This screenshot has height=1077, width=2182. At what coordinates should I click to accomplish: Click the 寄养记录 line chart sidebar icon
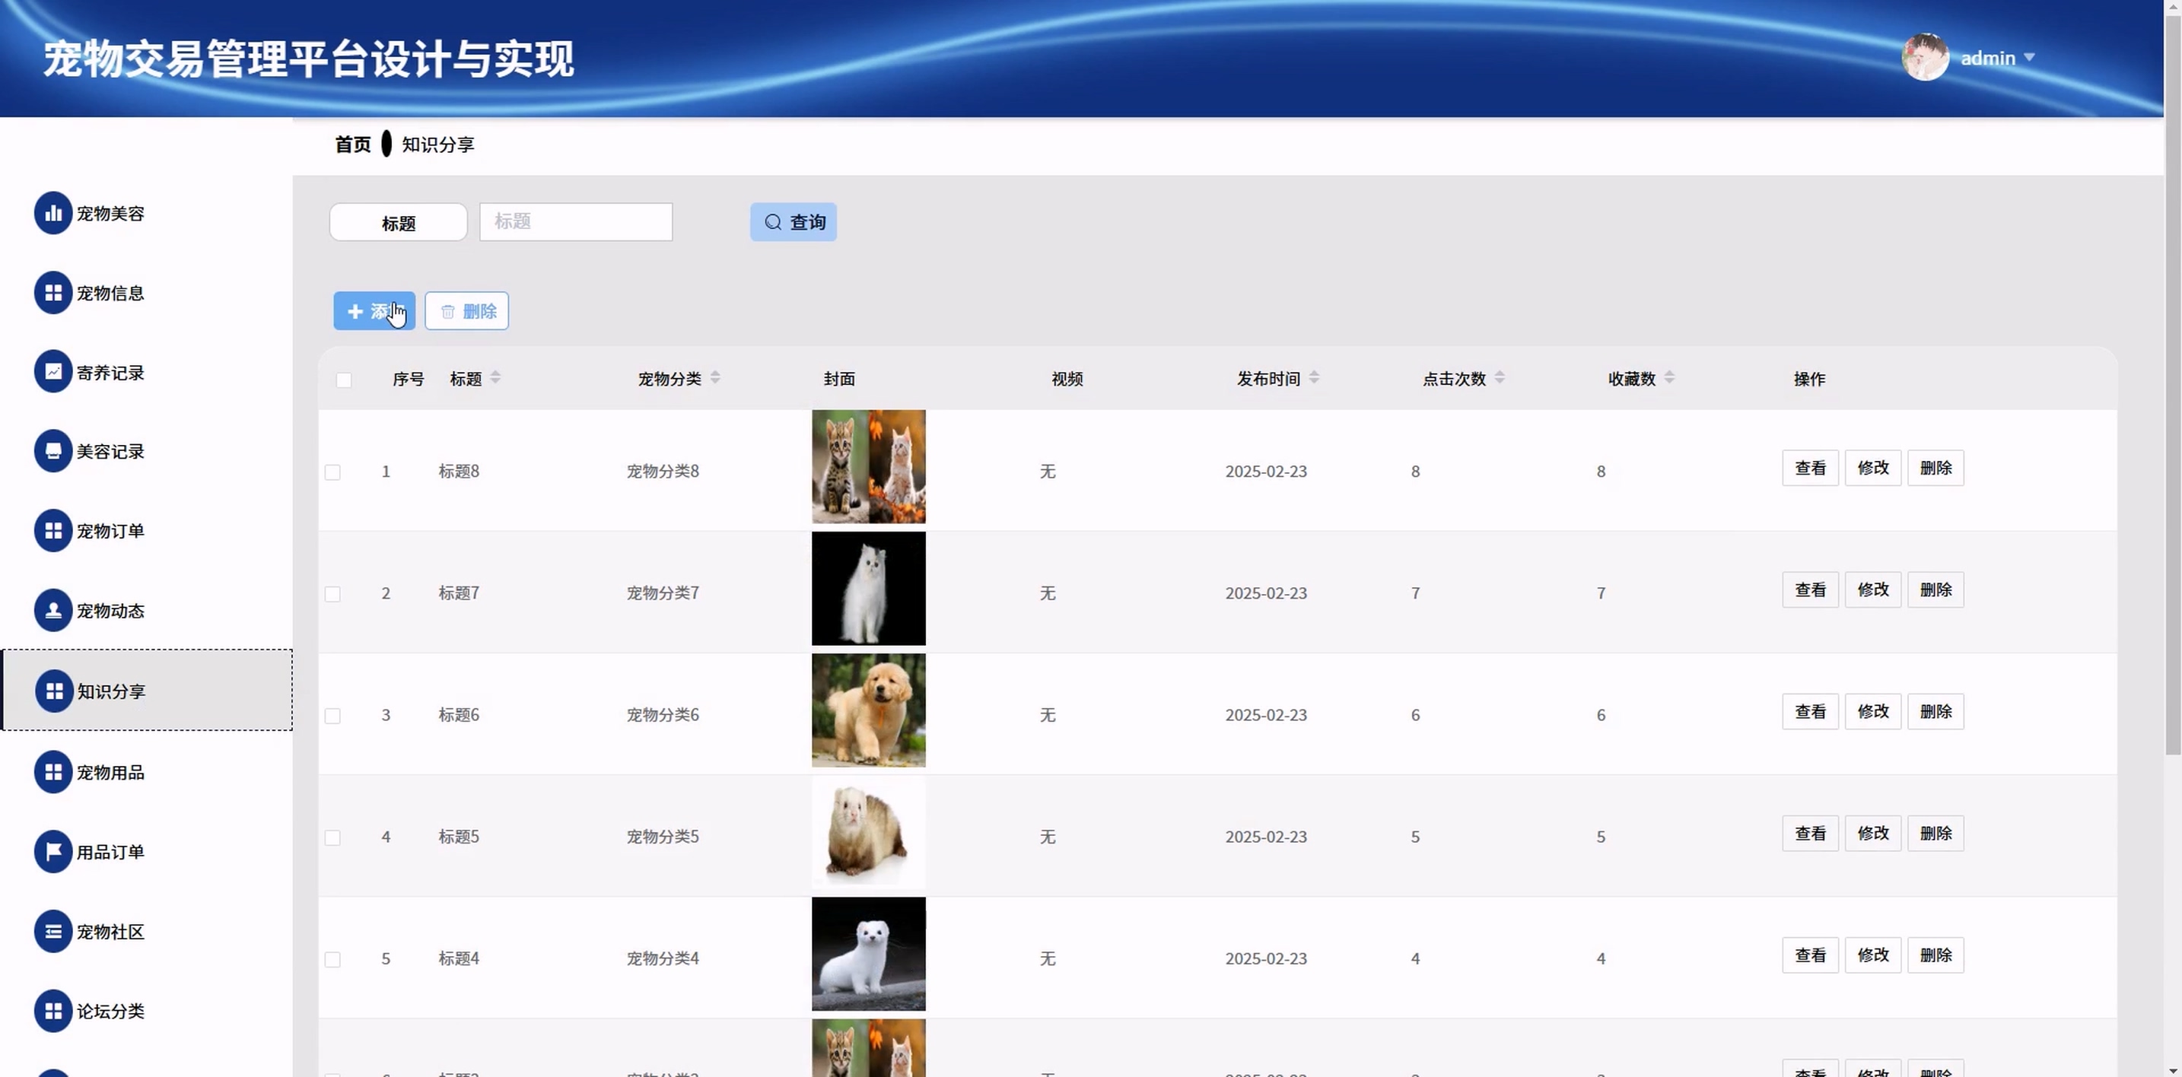click(x=52, y=372)
